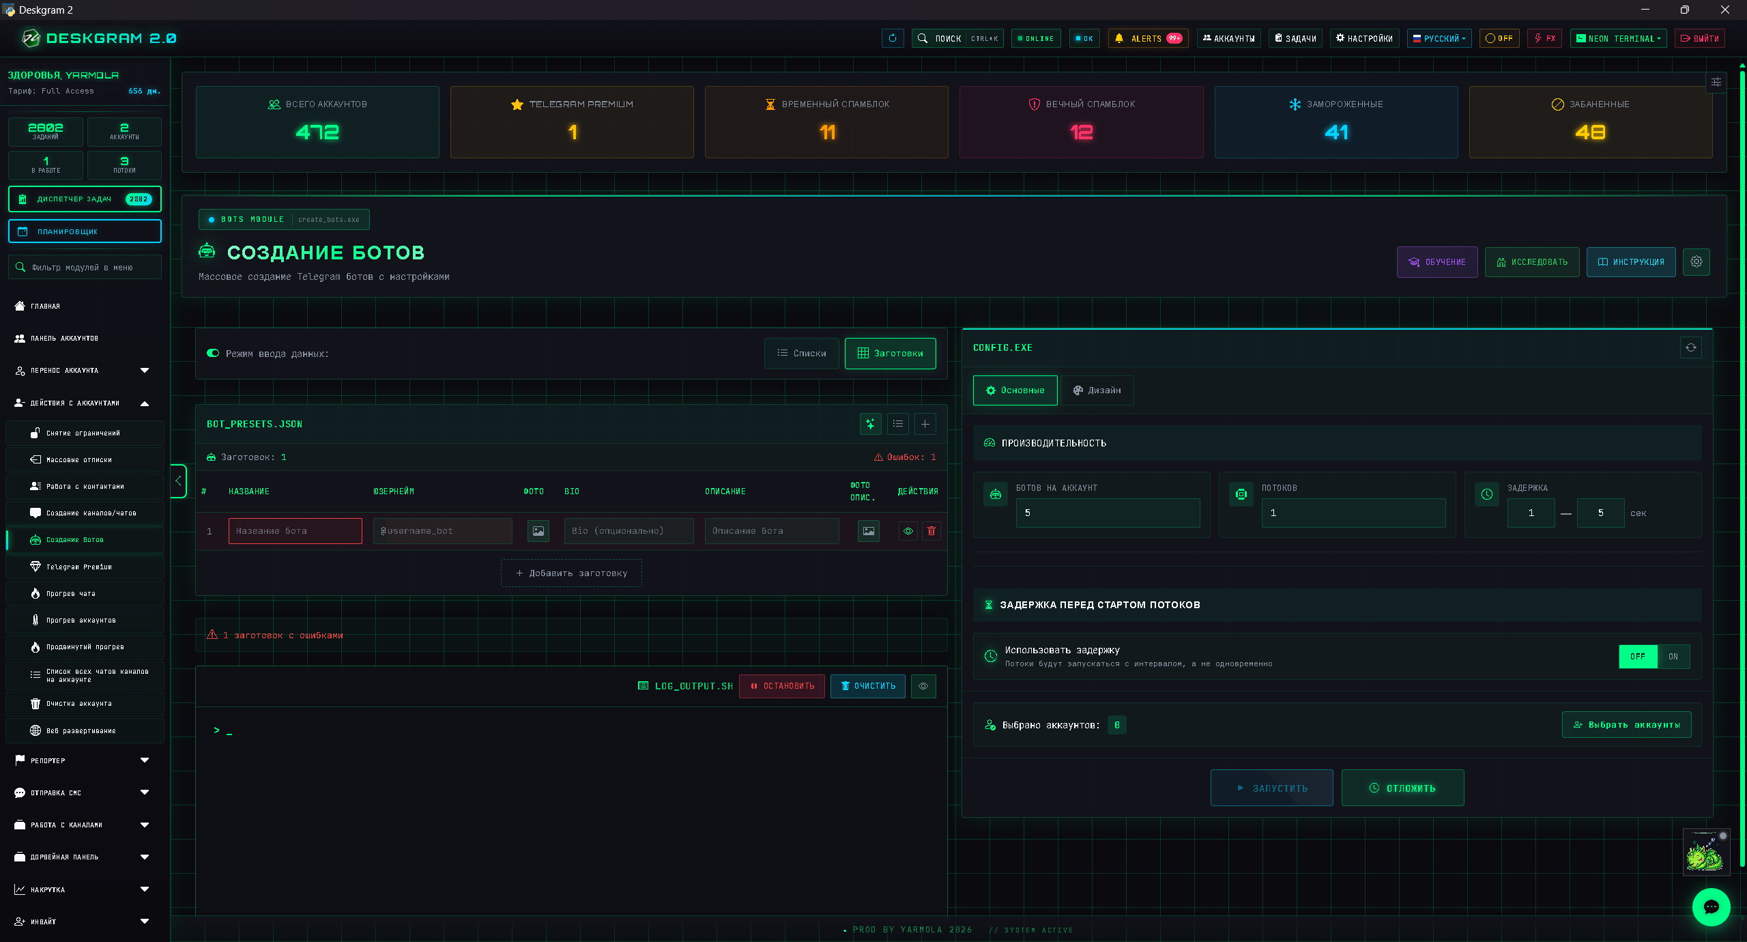Click the description photo icon in Фото опис. column
This screenshot has width=1747, height=942.
869,531
